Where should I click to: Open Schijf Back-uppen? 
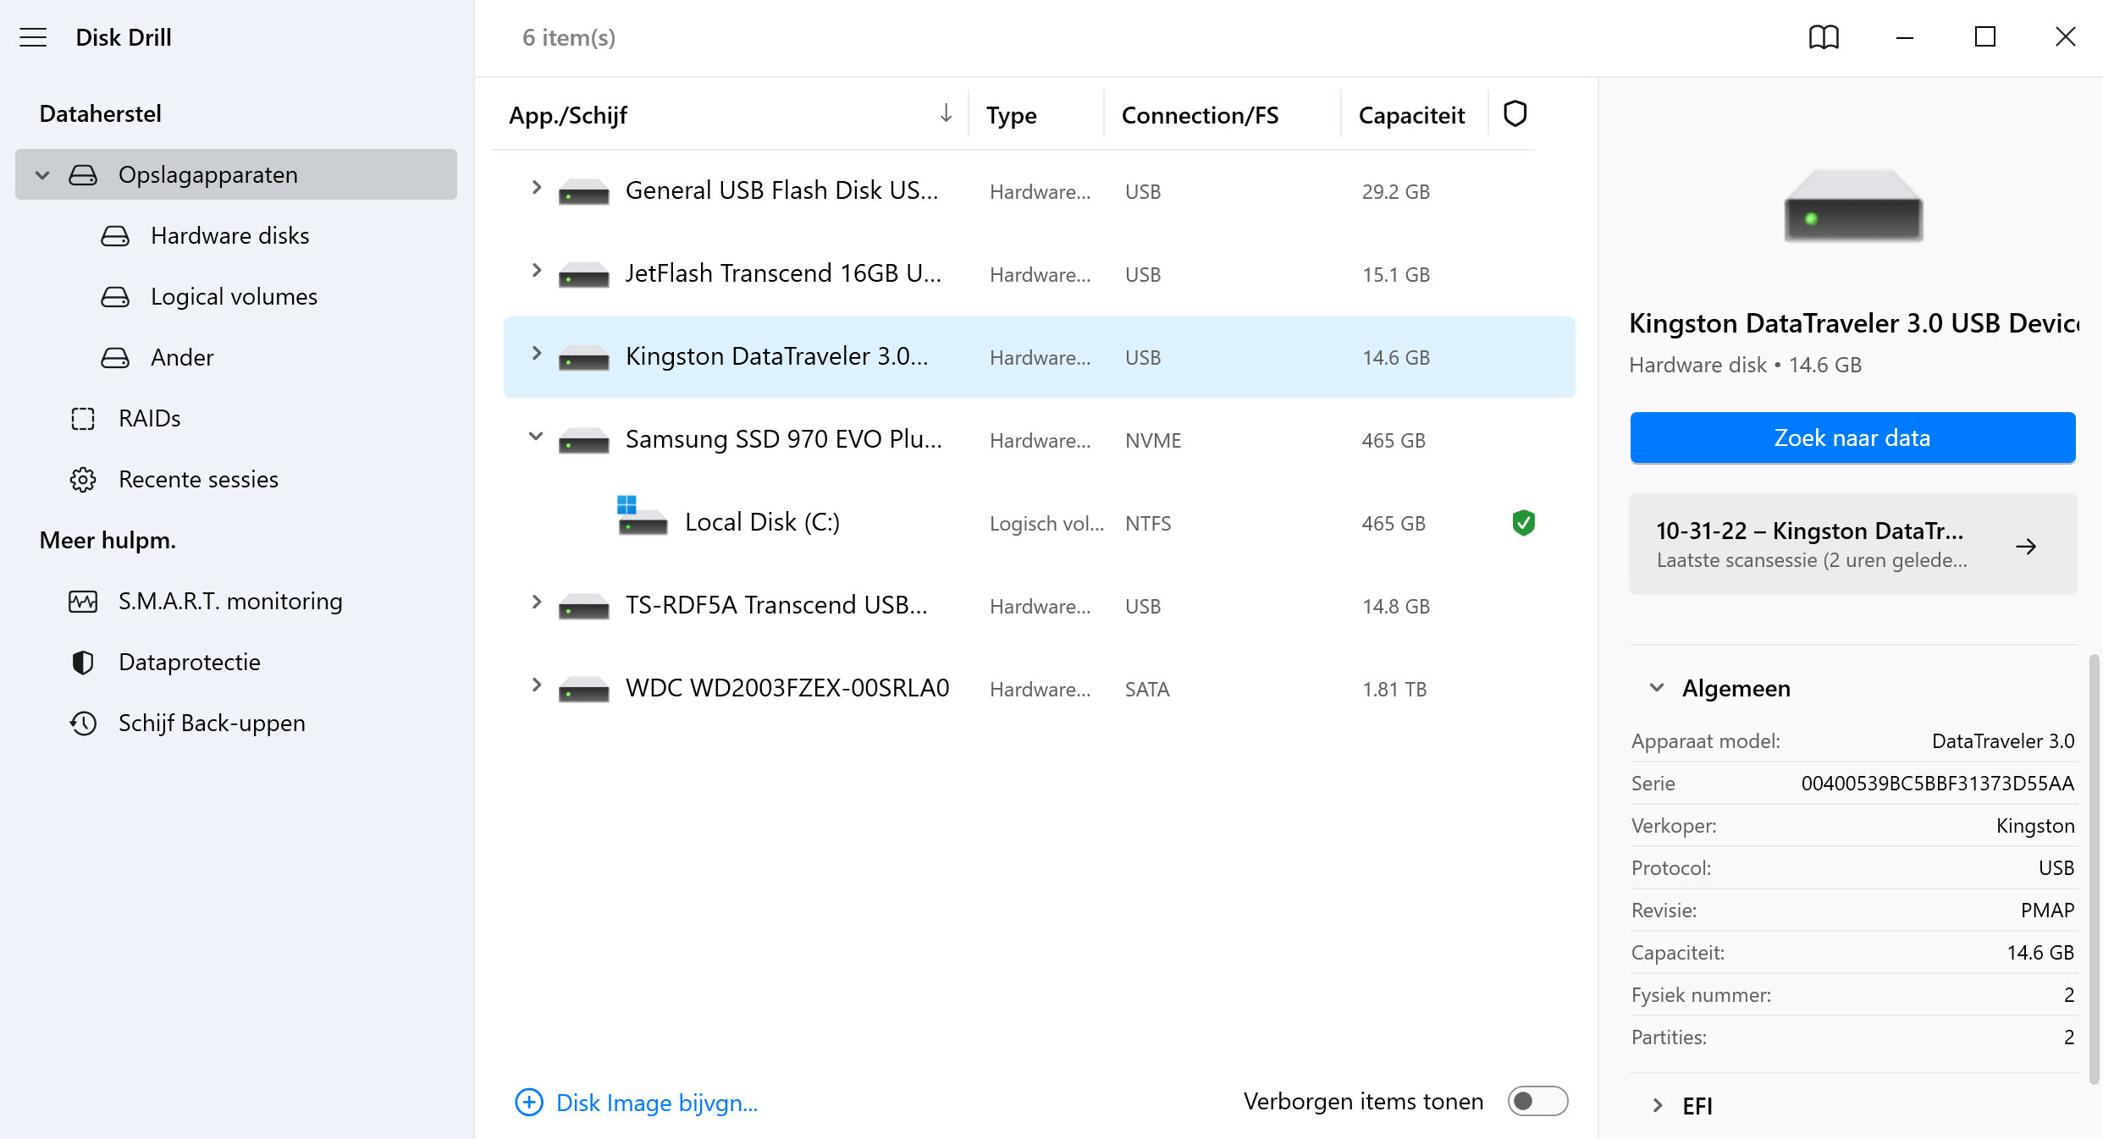click(x=213, y=724)
